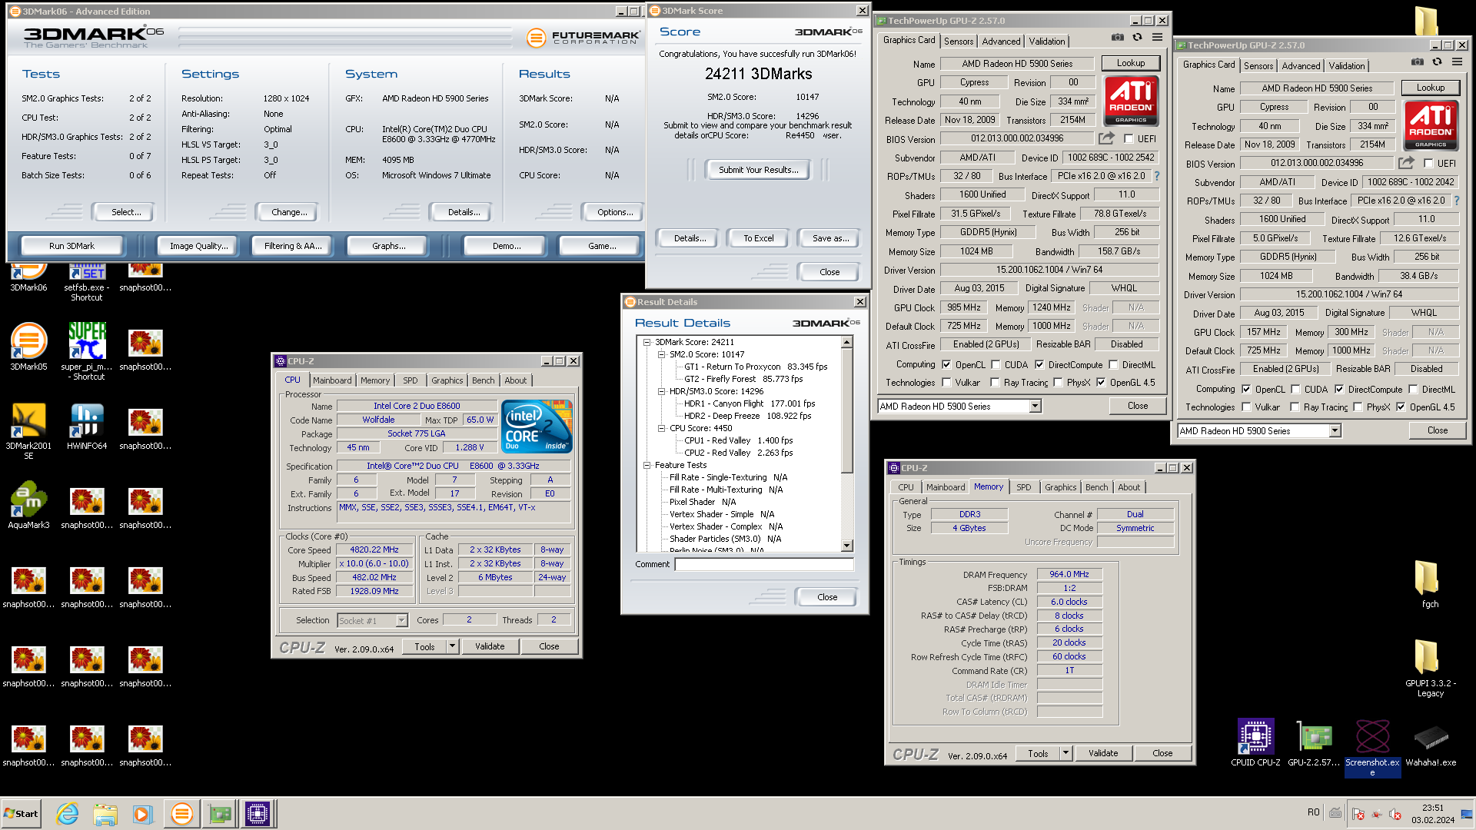This screenshot has width=1476, height=830.
Task: Open the GPUPI 3.3.2 Legacy folder
Action: tap(1431, 668)
